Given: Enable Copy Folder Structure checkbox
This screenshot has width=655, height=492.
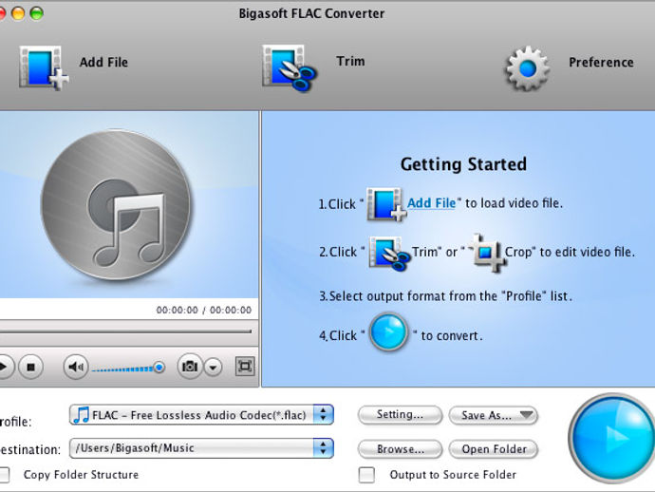Looking at the screenshot, I should click(x=4, y=475).
